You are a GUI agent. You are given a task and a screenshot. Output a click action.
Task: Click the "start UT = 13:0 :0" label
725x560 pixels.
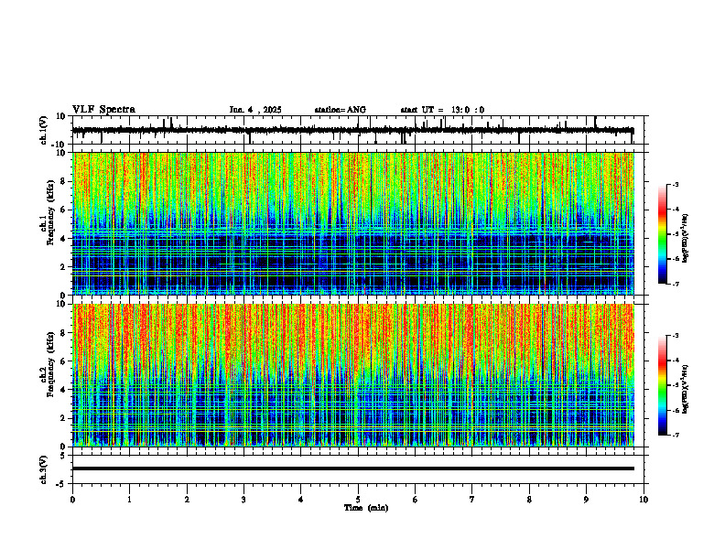tap(442, 110)
